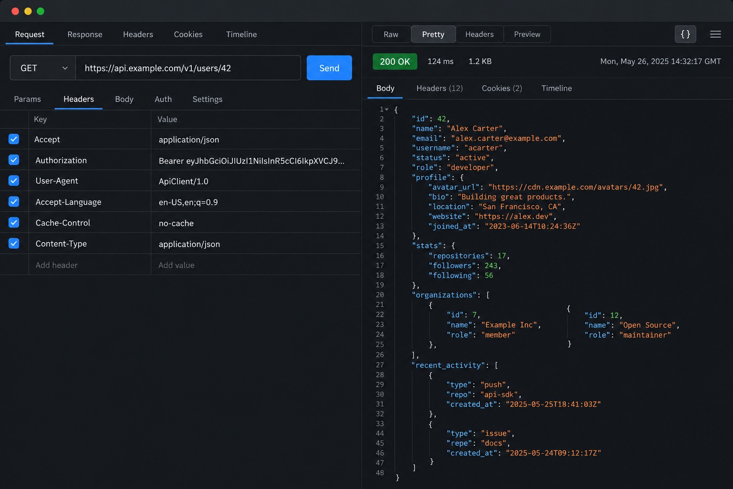The height and width of the screenshot is (489, 733).
Task: Disable the User-Agent header checkbox
Action: pyautogui.click(x=14, y=181)
